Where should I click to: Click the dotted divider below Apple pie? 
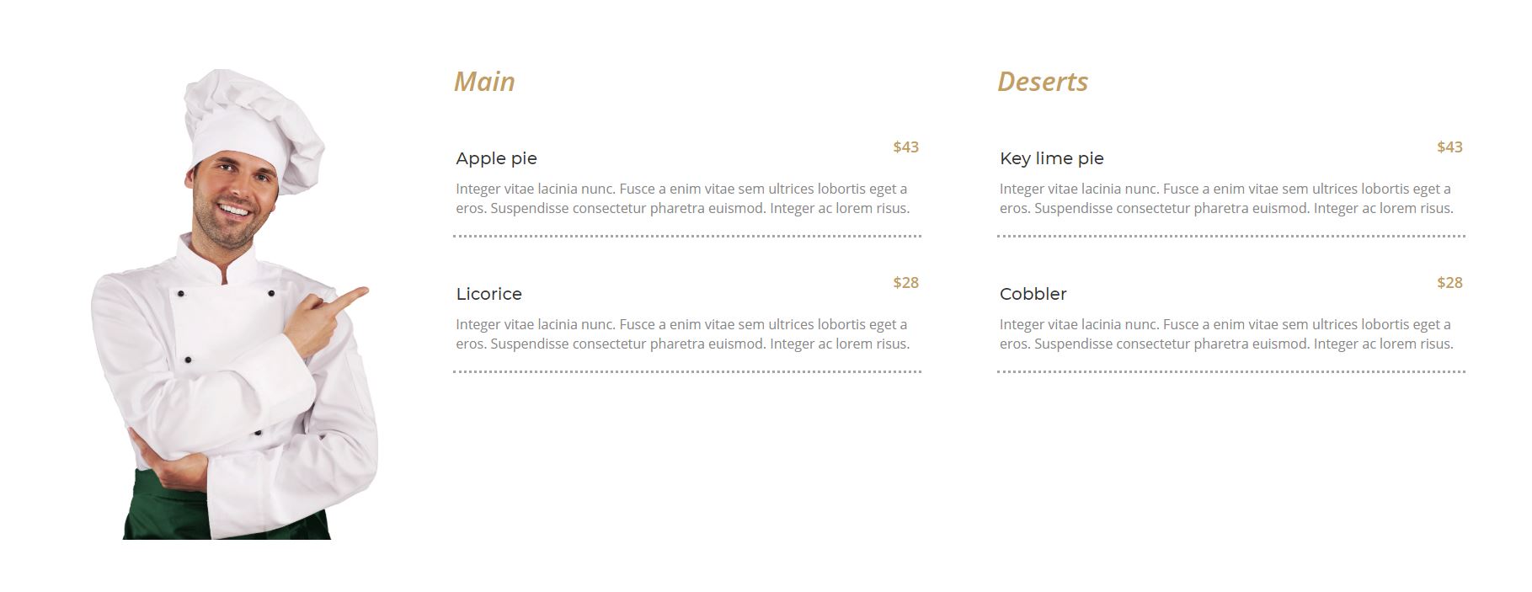point(687,237)
